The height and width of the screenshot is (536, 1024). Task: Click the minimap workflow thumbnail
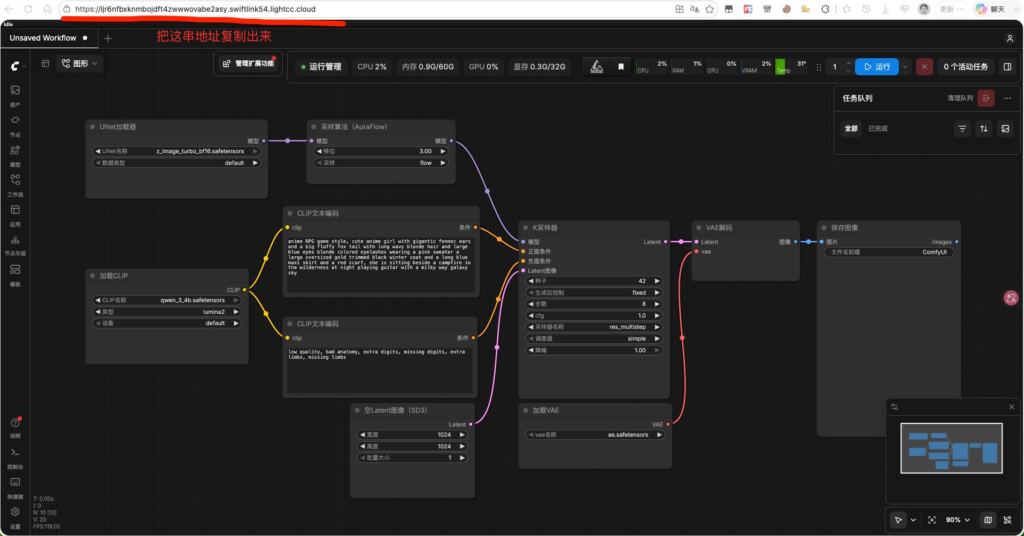[951, 448]
